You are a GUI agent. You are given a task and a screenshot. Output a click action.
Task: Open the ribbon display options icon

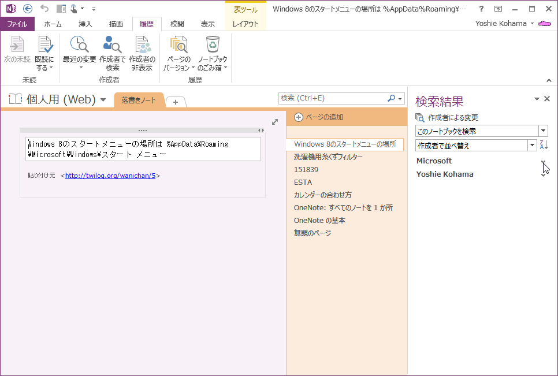pyautogui.click(x=498, y=9)
